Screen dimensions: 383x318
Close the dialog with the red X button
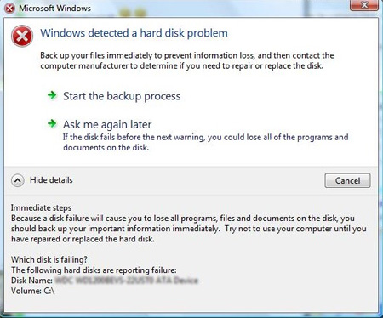click(x=364, y=5)
